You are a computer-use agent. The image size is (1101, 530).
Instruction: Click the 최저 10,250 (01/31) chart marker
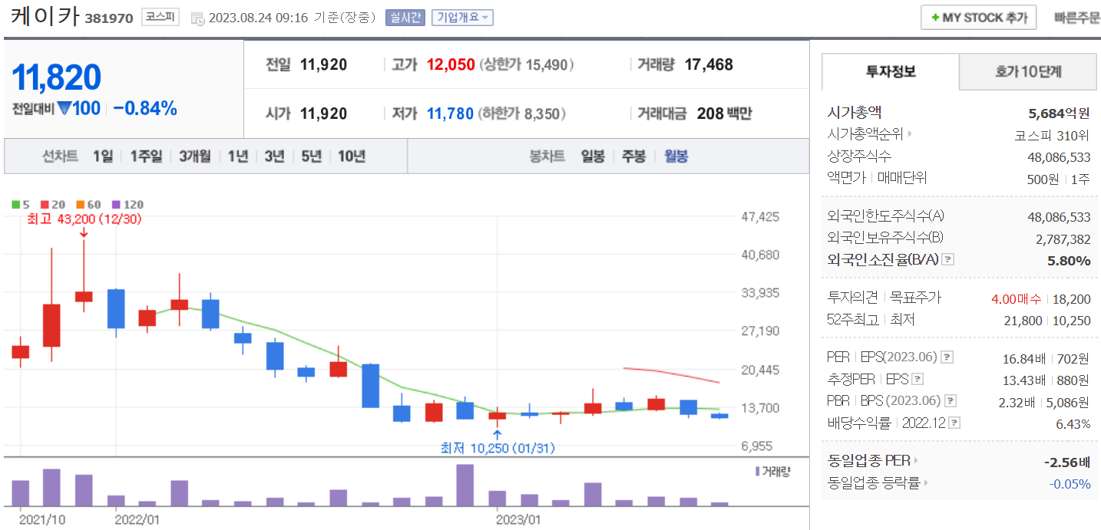point(498,449)
